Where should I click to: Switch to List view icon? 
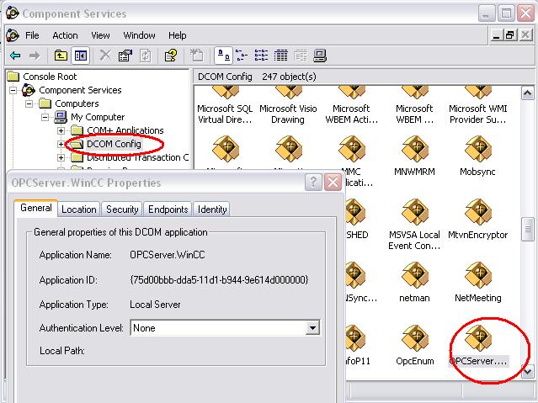point(261,56)
